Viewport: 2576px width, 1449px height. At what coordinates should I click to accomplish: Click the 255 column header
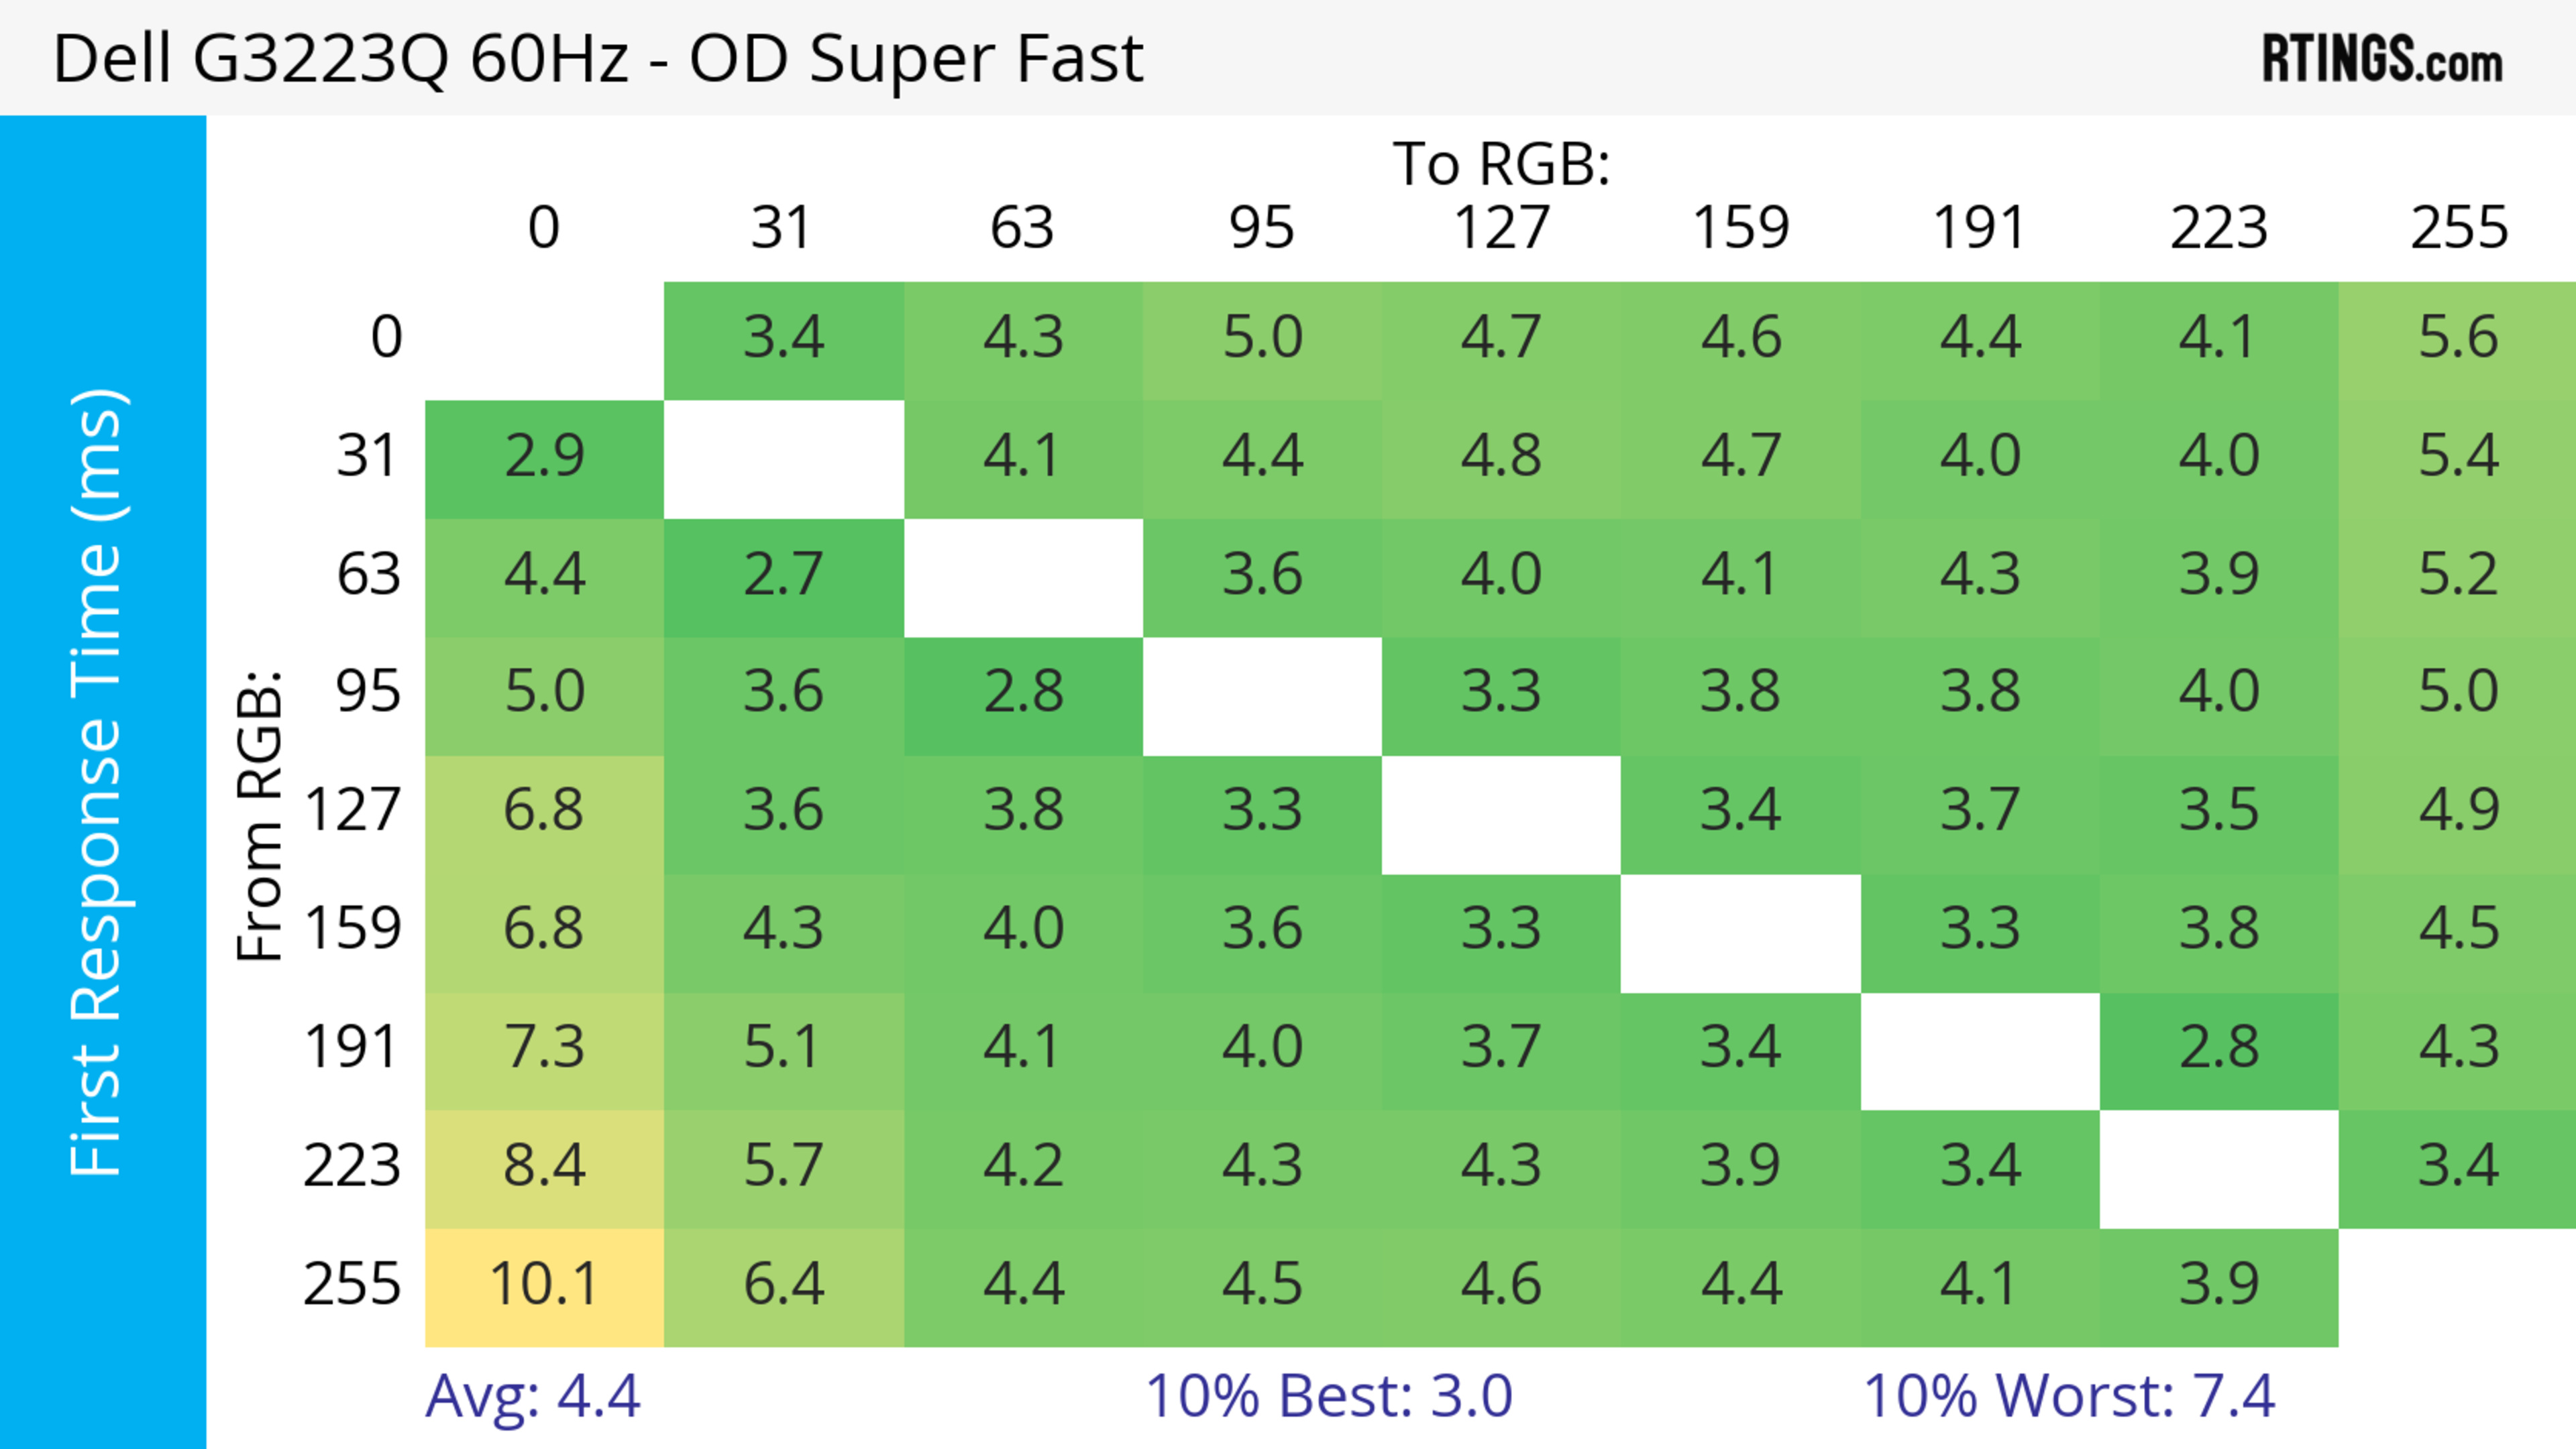pos(2458,229)
